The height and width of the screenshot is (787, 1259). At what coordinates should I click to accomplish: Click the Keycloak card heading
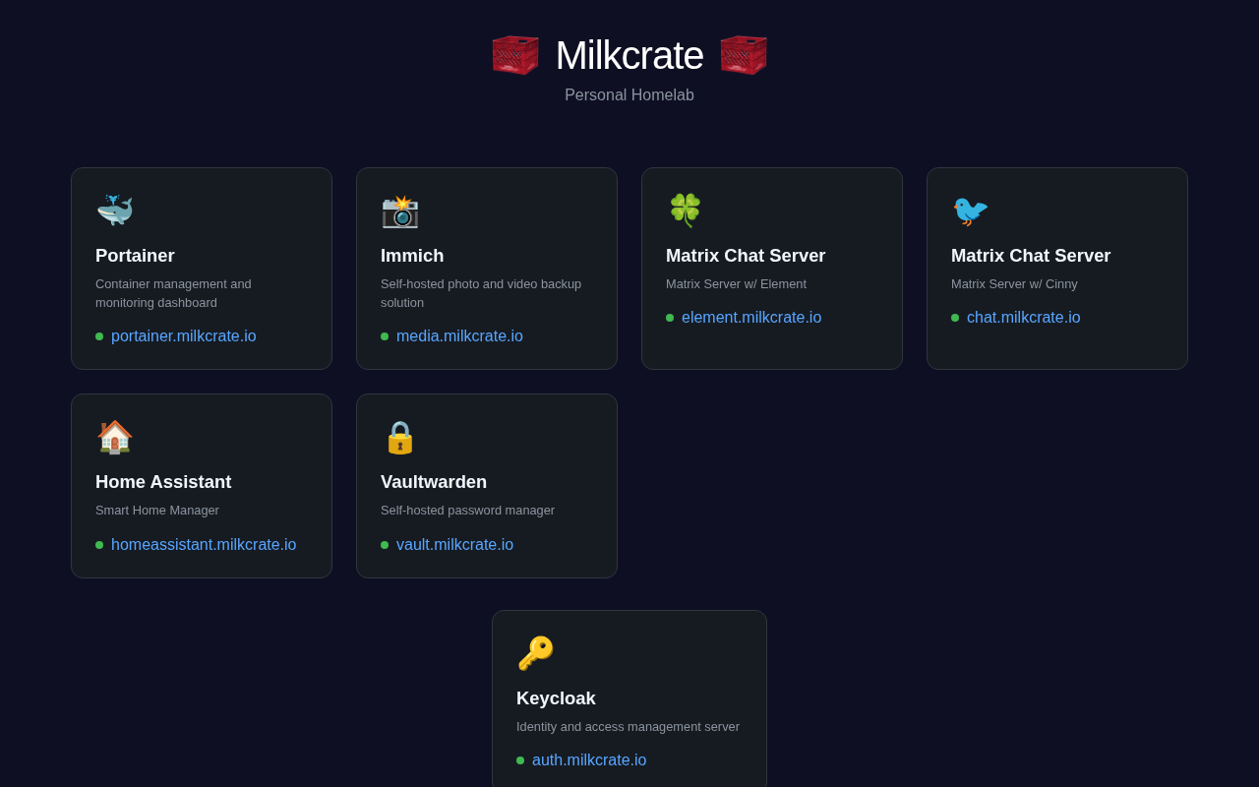tap(556, 698)
